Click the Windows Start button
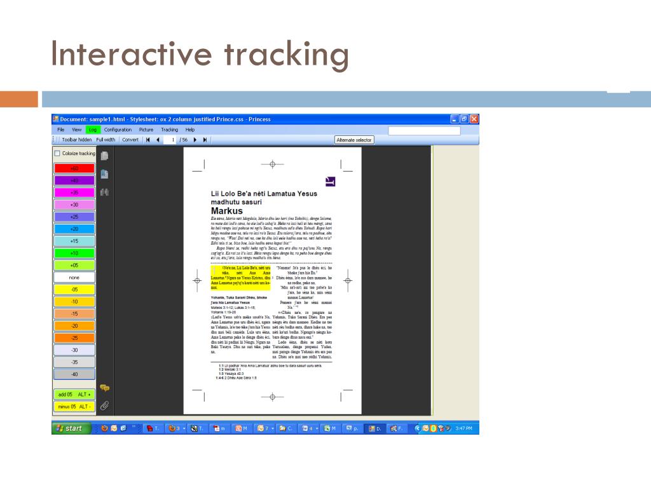Screen dimensions: 651x488 71,428
